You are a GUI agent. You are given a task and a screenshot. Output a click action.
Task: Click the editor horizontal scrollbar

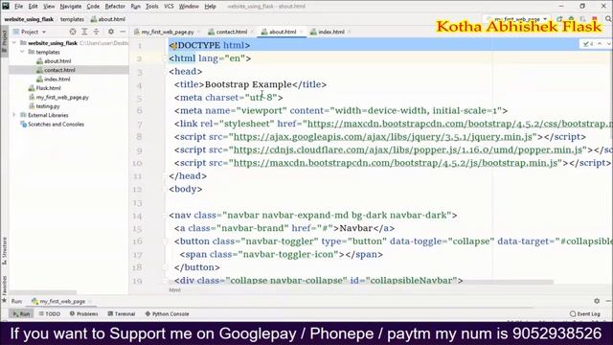pyautogui.click(x=361, y=282)
